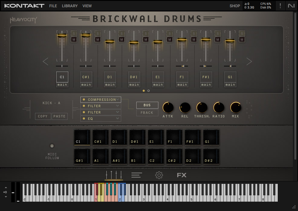Trigger the F1 drum pad

[x=174, y=137]
